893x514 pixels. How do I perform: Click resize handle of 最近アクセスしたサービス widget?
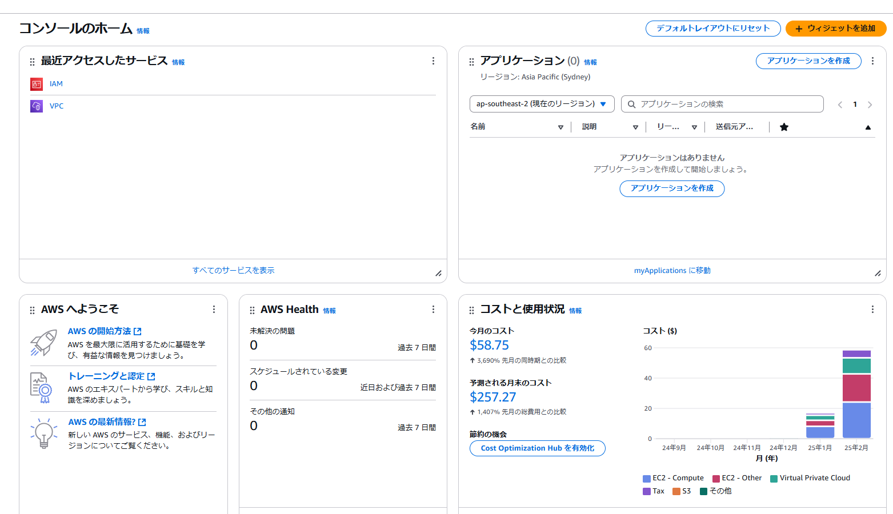(x=438, y=274)
